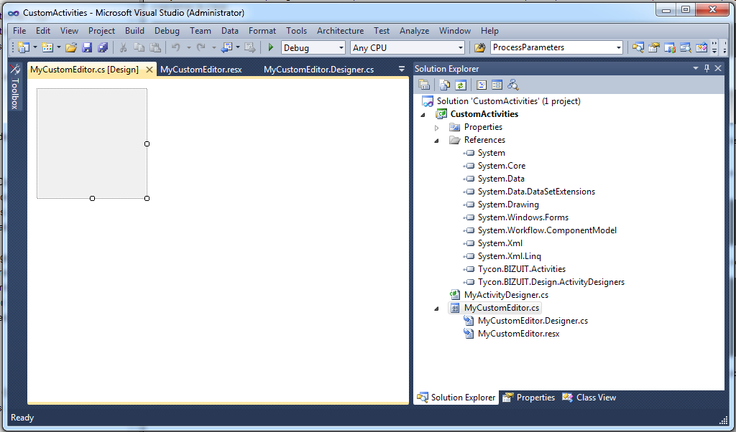This screenshot has width=736, height=432.
Task: Switch to the MyCustomEditor.resx tab
Action: coord(201,70)
